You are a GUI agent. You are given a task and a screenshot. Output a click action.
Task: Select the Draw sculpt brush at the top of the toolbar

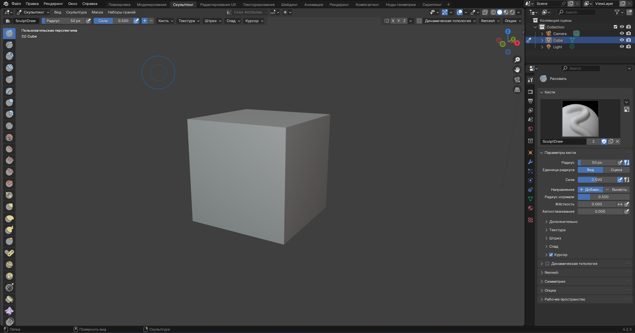coord(9,33)
